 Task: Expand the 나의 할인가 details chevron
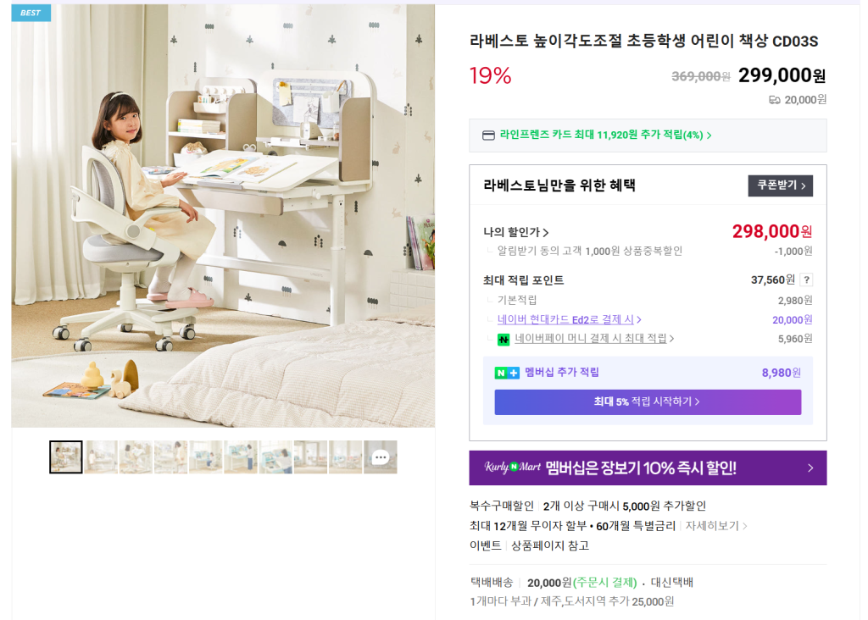pos(546,232)
